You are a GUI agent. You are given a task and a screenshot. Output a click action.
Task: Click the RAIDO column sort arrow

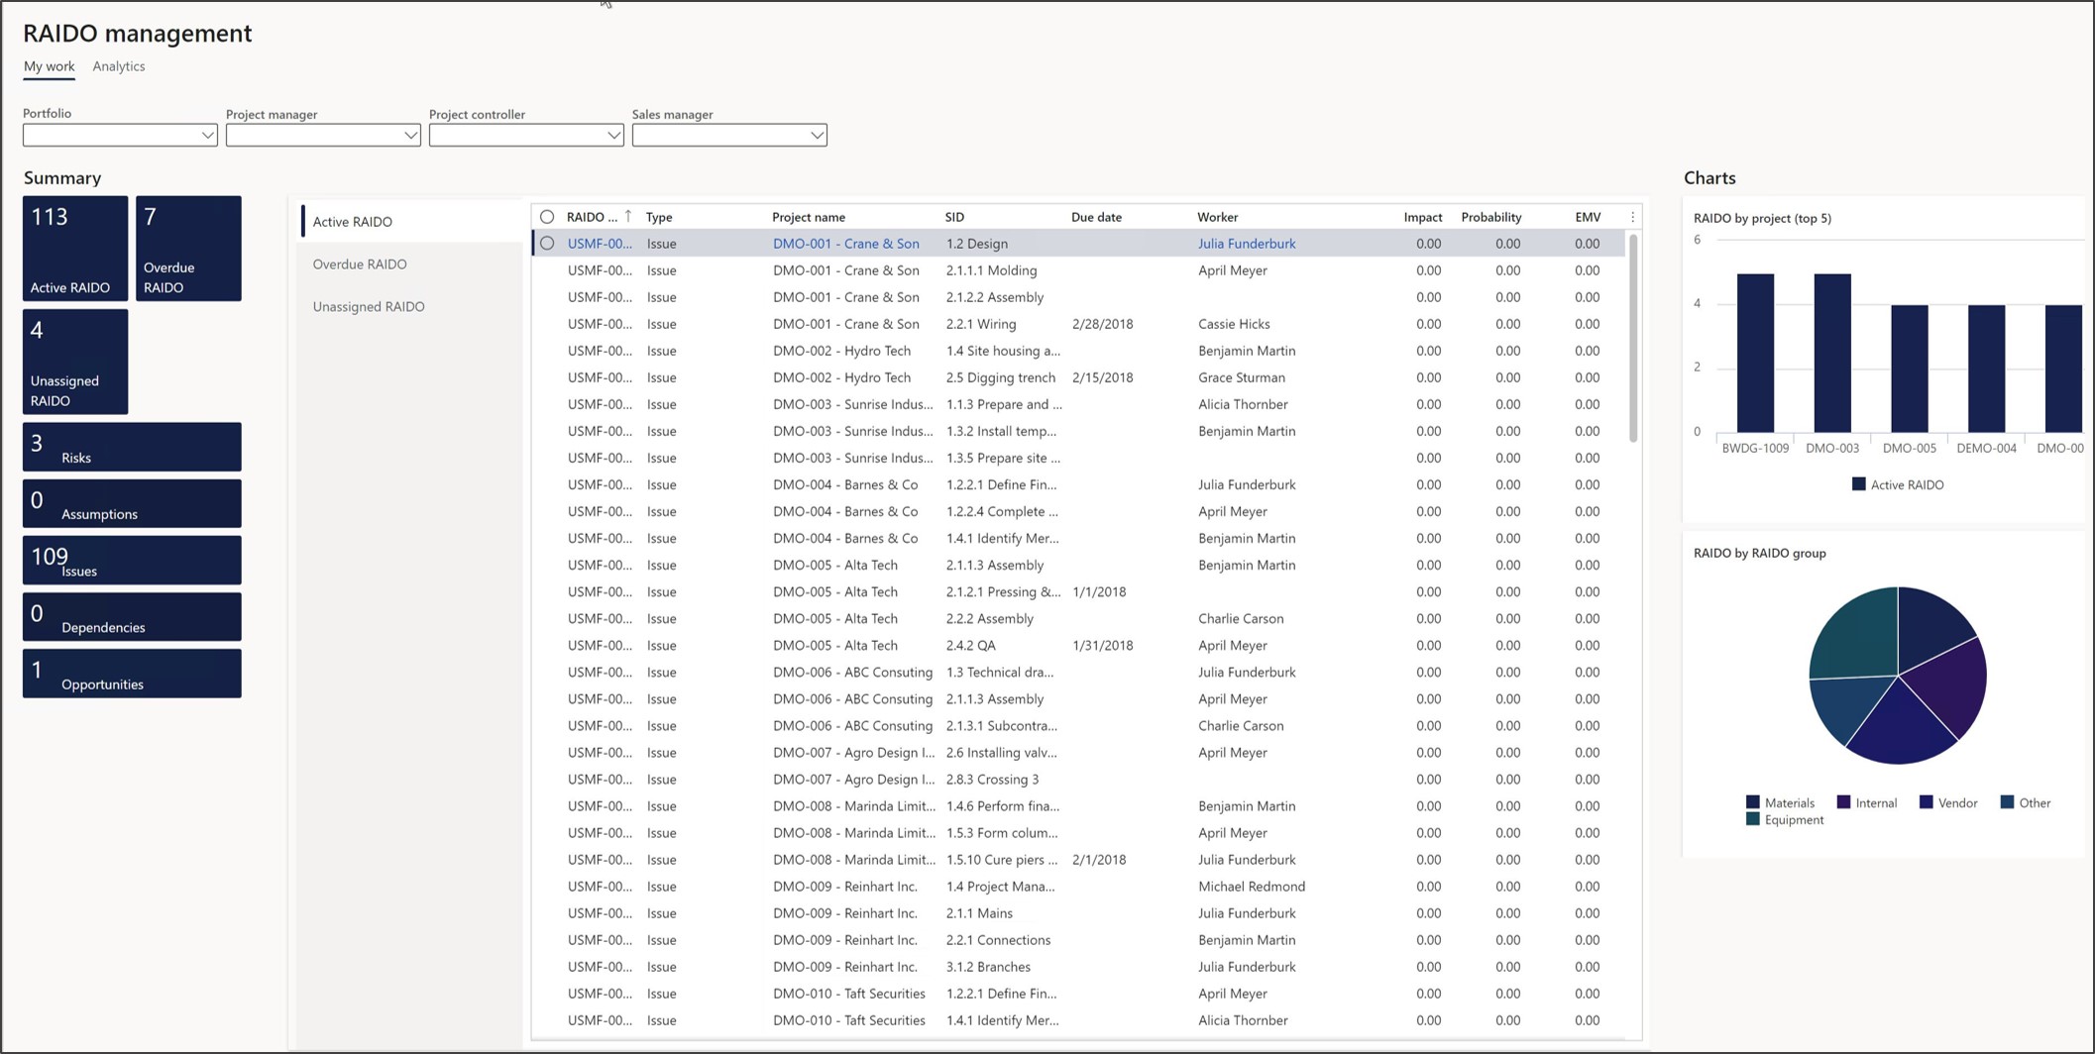pyautogui.click(x=627, y=216)
